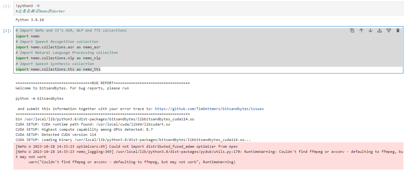404x172 pixels.
Task: Place cursor on 'import nemo' line
Action: [x=27, y=36]
